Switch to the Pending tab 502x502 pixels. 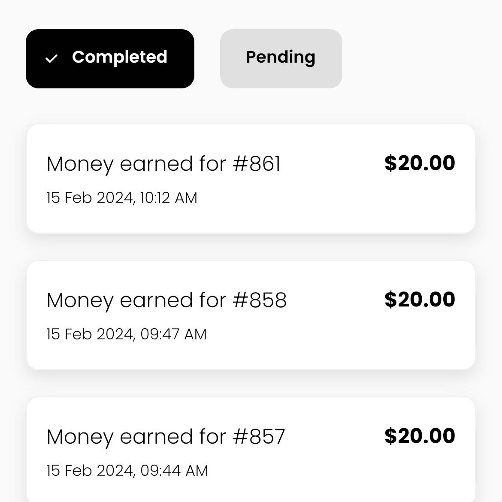point(281,59)
